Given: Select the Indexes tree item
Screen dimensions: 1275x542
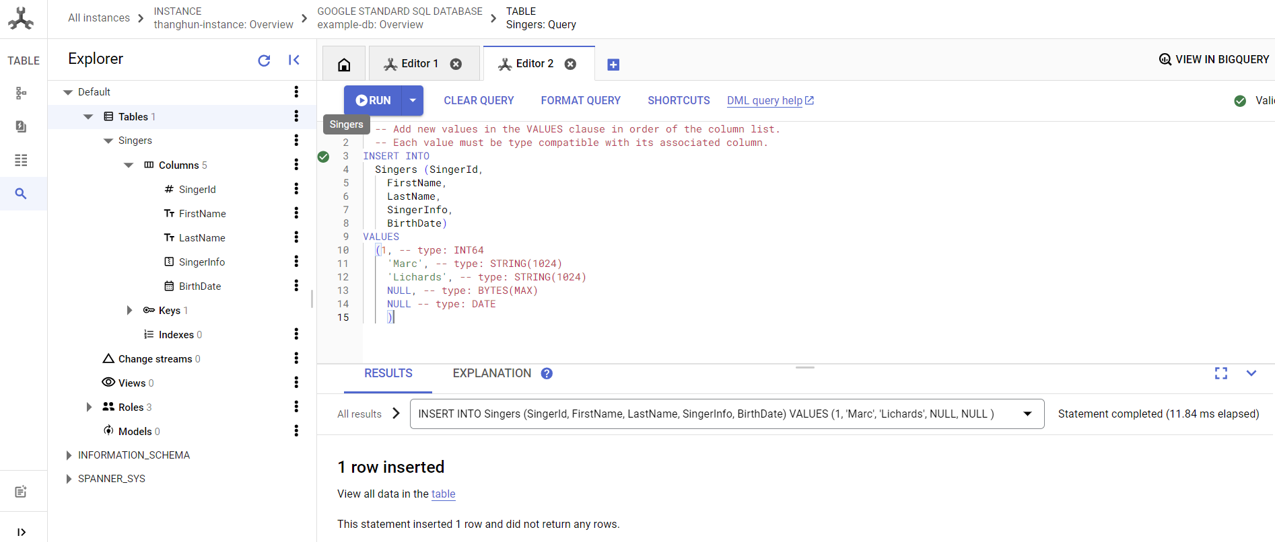Looking at the screenshot, I should click(176, 334).
